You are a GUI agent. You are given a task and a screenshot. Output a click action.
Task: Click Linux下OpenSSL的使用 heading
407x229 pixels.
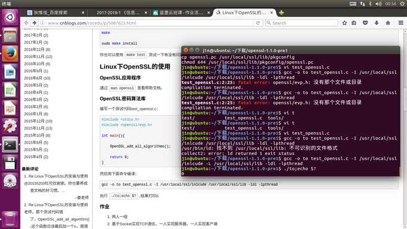coord(135,67)
